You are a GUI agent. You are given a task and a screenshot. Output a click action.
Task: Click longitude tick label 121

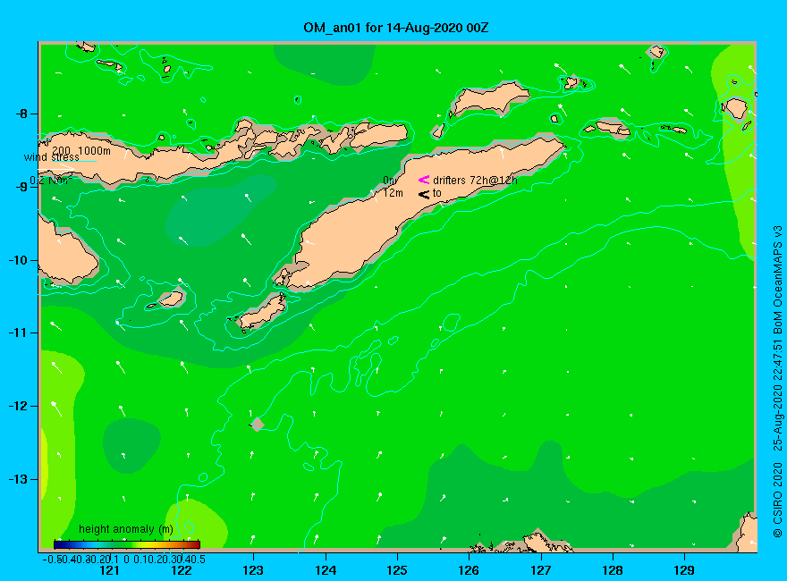click(x=109, y=570)
